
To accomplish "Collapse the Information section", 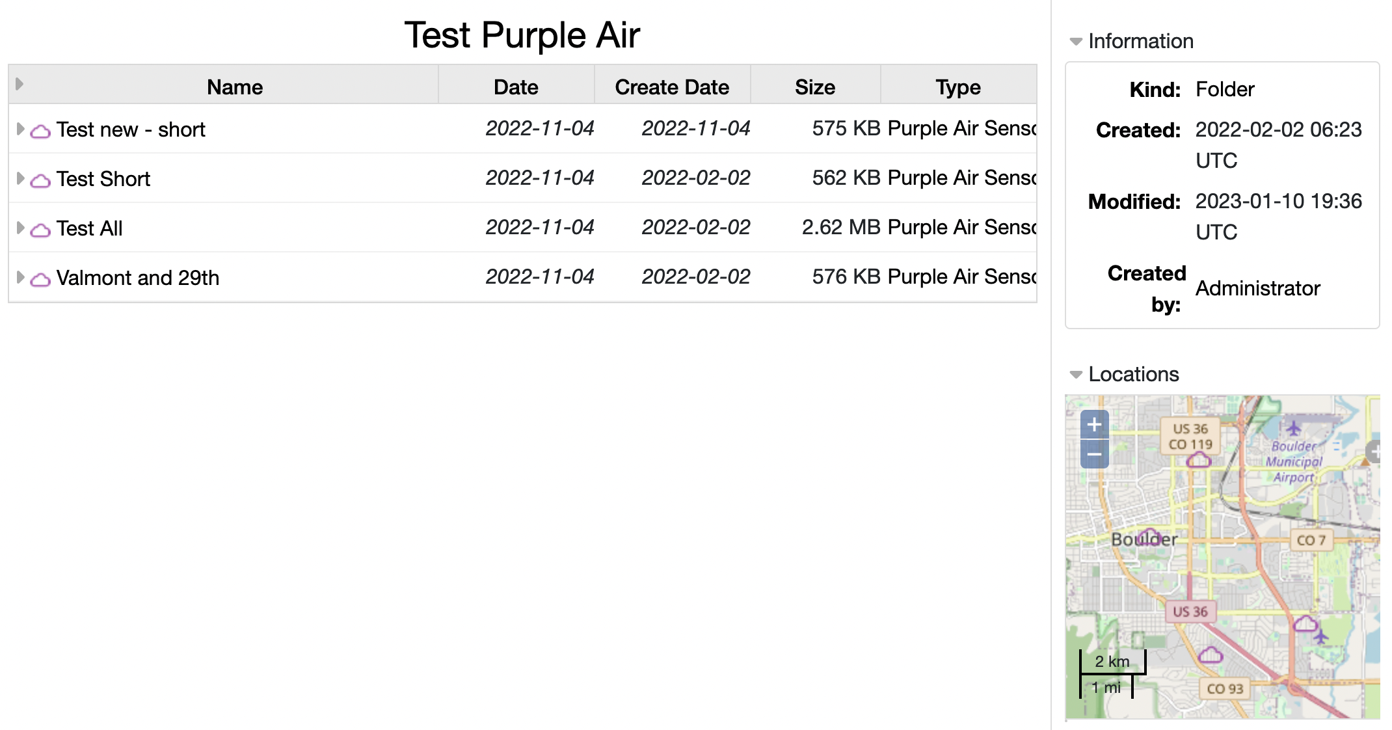I will click(x=1076, y=42).
